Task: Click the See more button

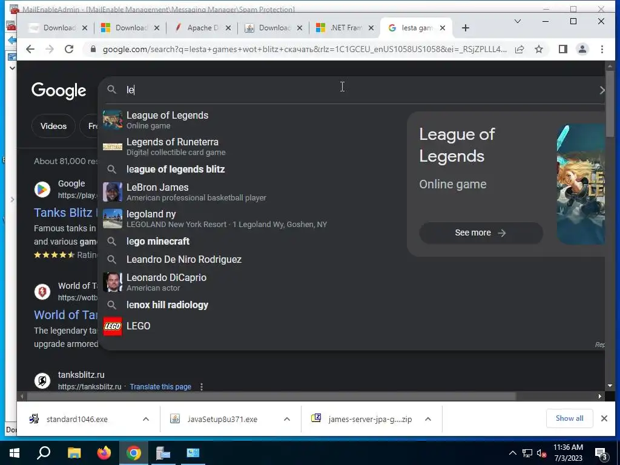Action: pos(480,232)
